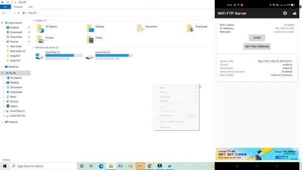Choose Refresh in the context menu

point(176,101)
